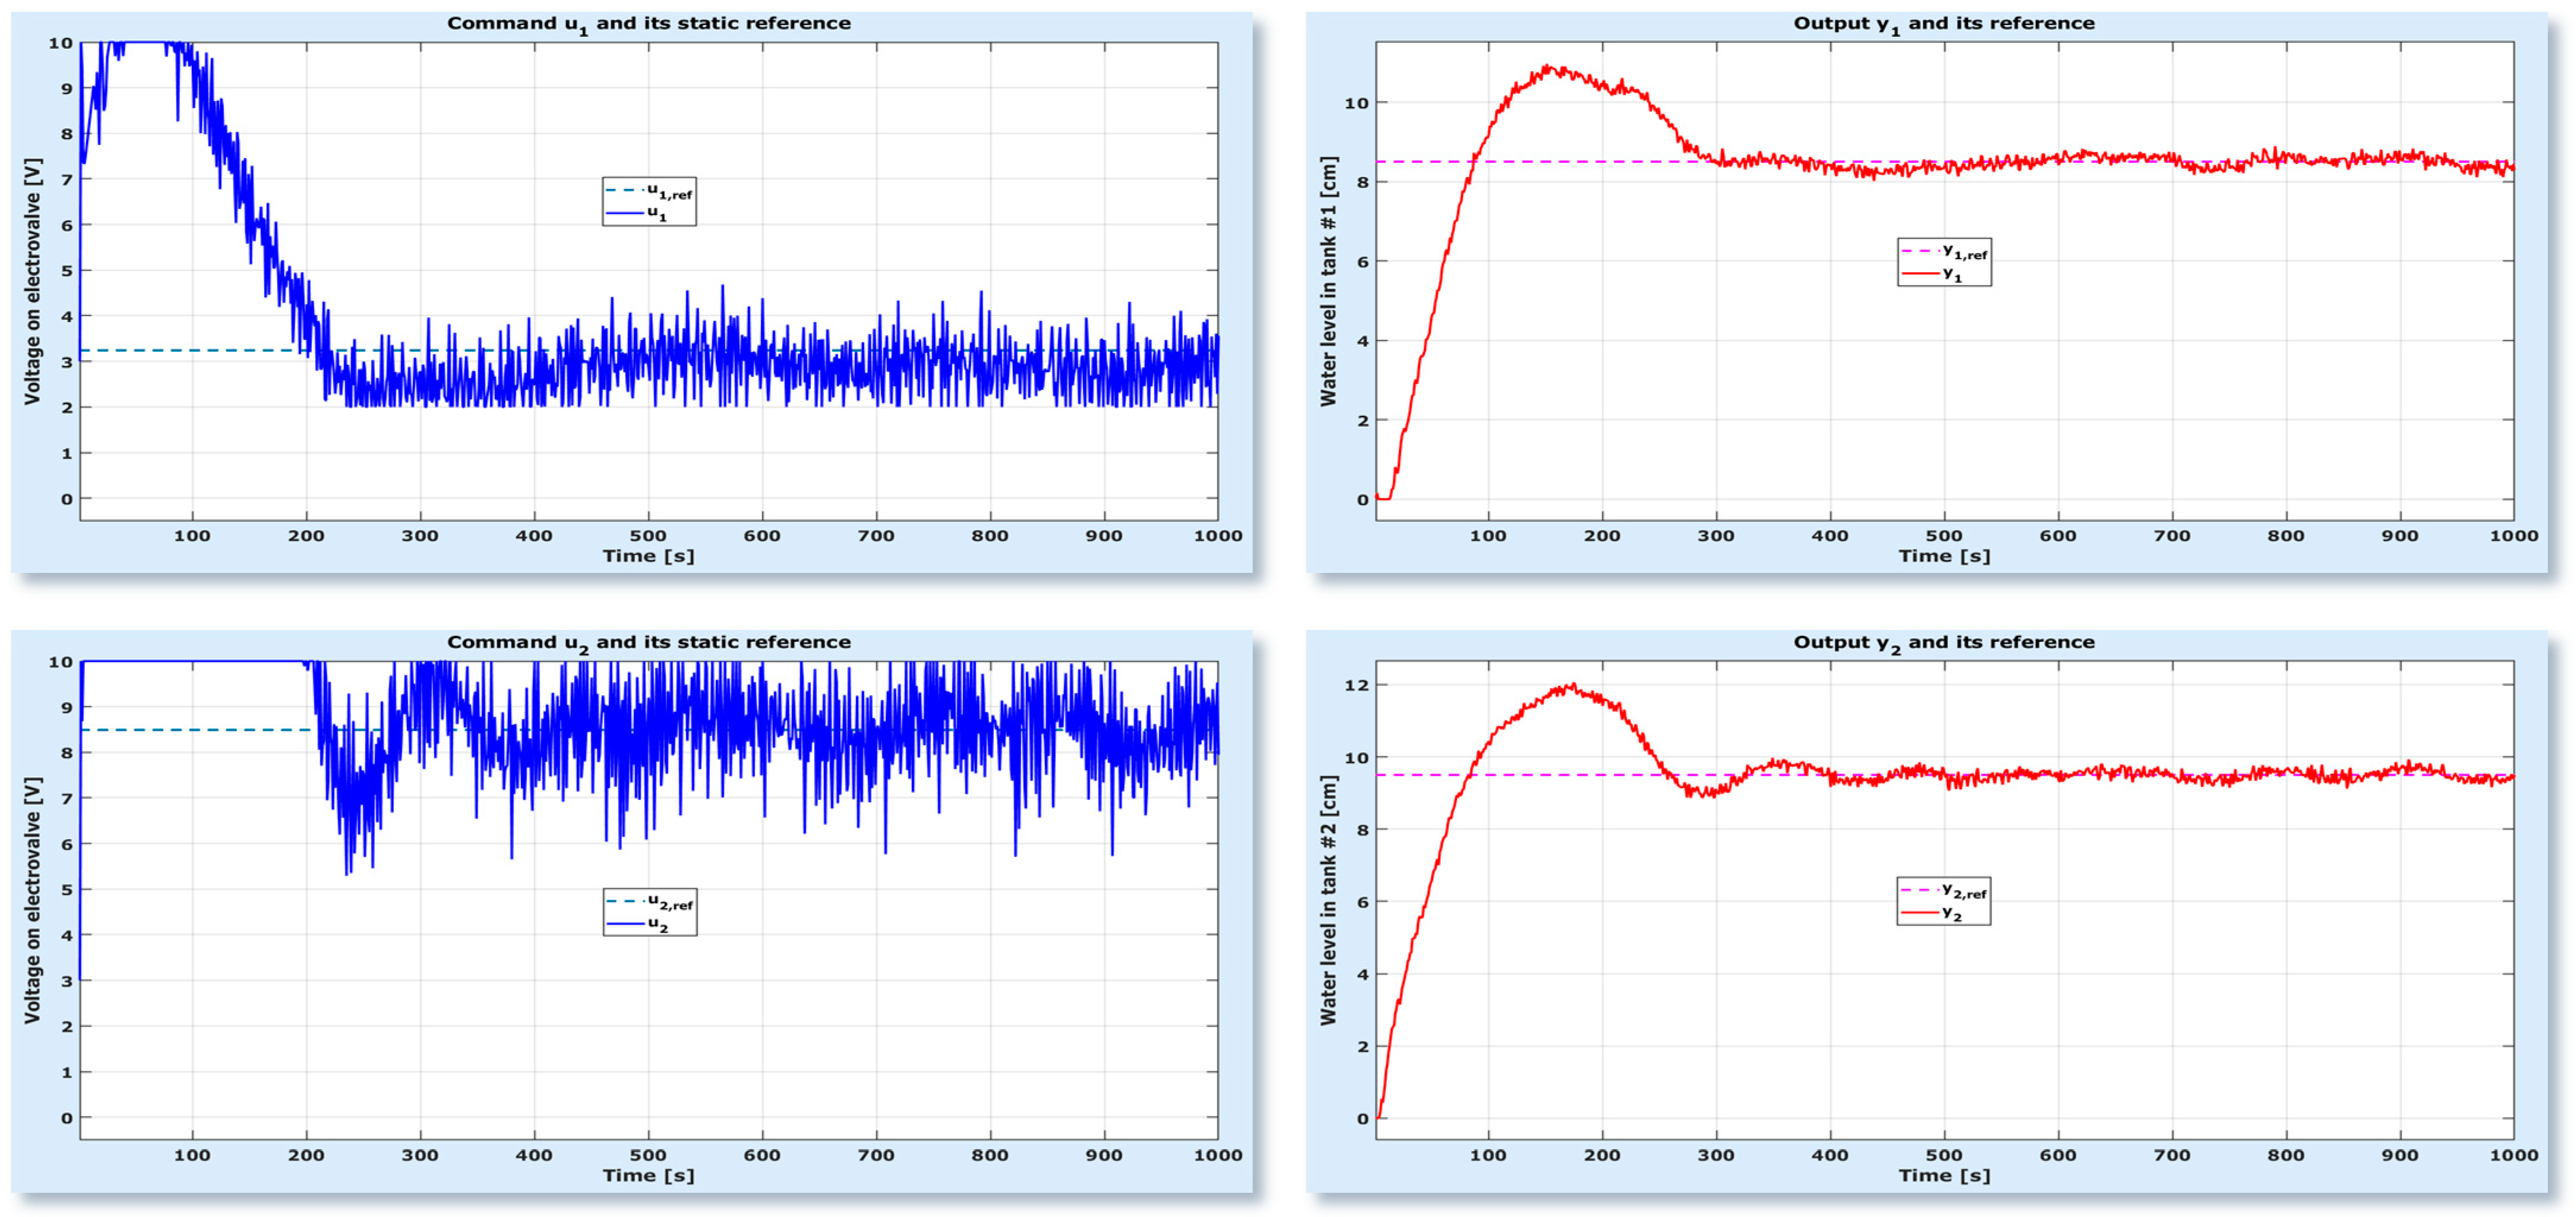Screen dimensions: 2576x1217
Task: Click x-axis tick "300" in Output y1 plot
Action: (1716, 536)
